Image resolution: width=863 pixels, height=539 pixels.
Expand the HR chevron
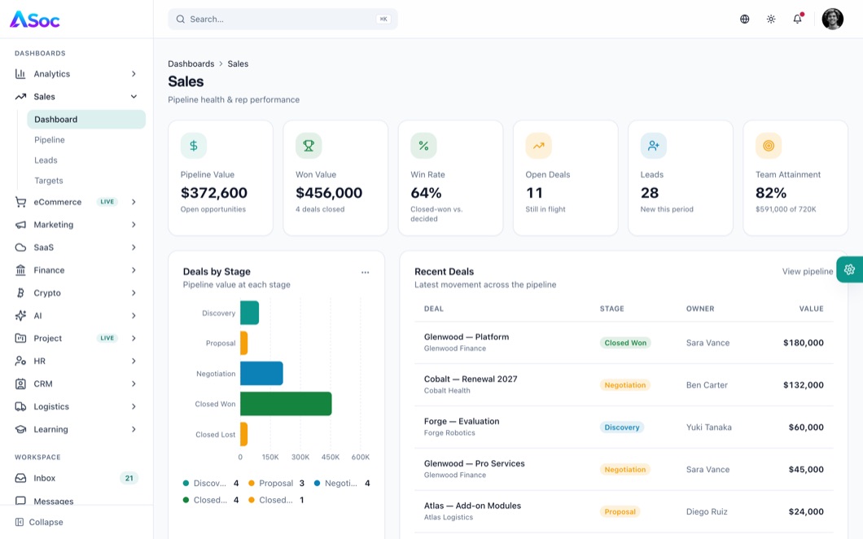click(134, 362)
